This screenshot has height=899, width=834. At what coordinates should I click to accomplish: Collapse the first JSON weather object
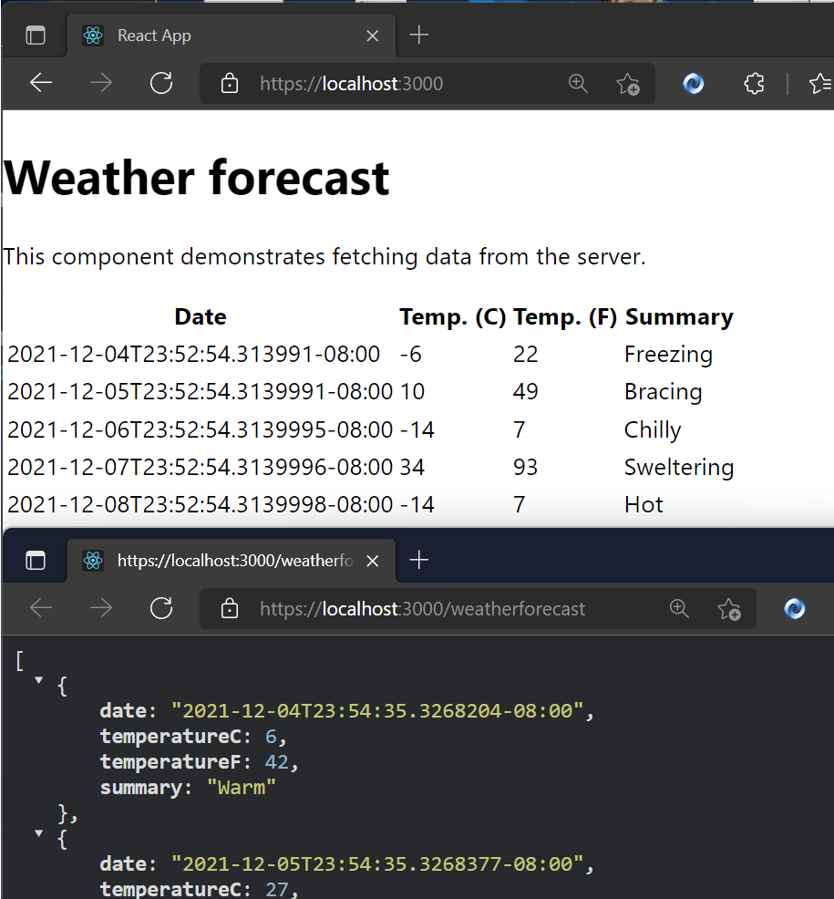[x=37, y=679]
